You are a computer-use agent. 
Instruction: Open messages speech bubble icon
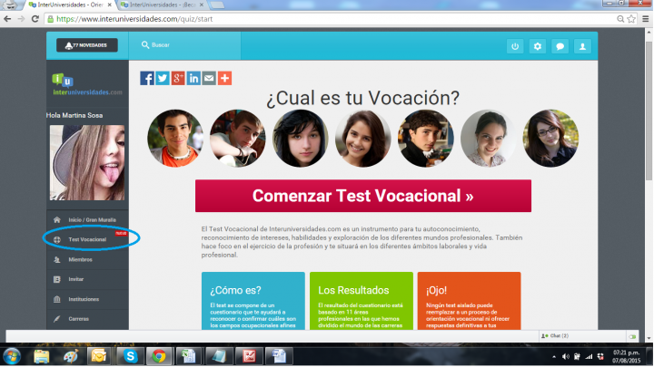[x=560, y=46]
